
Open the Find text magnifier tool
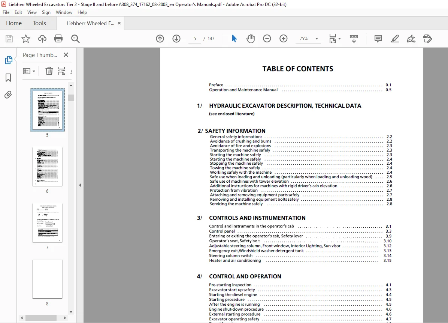point(75,39)
